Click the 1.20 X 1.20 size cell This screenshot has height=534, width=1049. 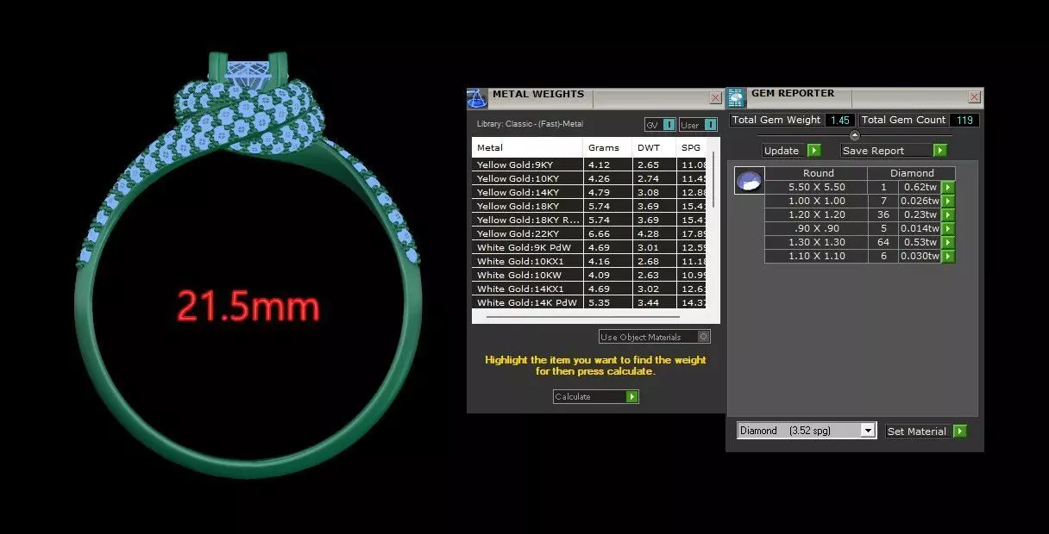pos(817,214)
